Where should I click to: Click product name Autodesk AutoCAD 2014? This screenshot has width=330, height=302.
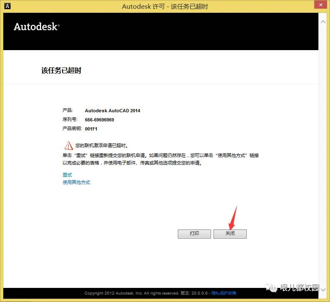[112, 111]
